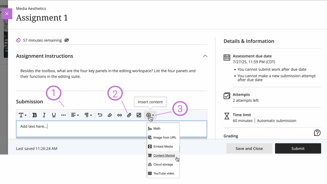
Task: Click the paperclip attachment icon
Action: pyautogui.click(x=129, y=115)
